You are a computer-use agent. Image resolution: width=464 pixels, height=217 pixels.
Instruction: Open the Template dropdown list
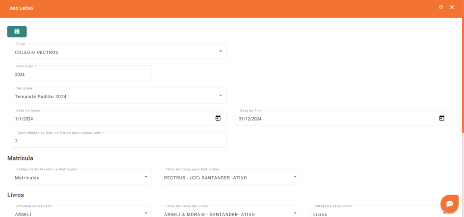[x=221, y=96]
